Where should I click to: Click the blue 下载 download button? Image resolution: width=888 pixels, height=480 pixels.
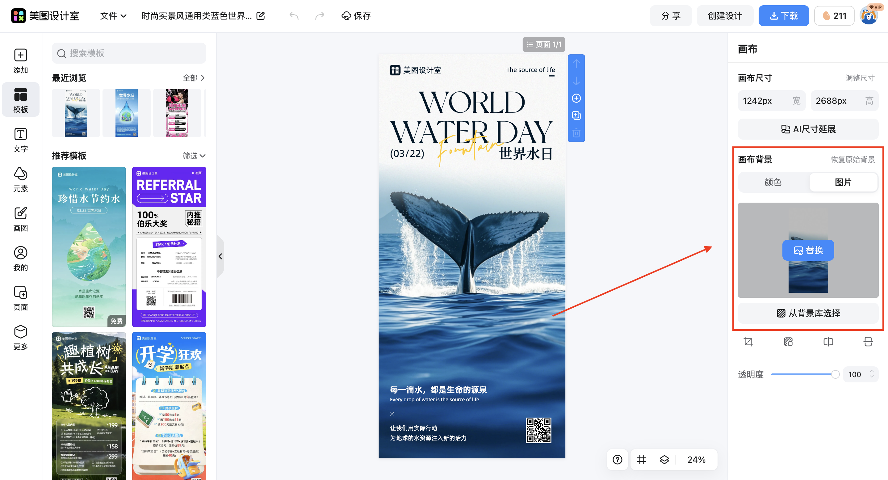(x=784, y=16)
